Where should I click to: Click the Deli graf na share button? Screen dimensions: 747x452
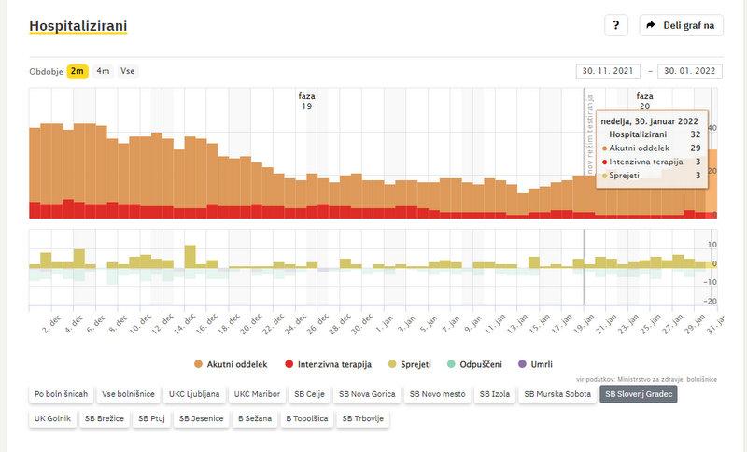click(681, 25)
